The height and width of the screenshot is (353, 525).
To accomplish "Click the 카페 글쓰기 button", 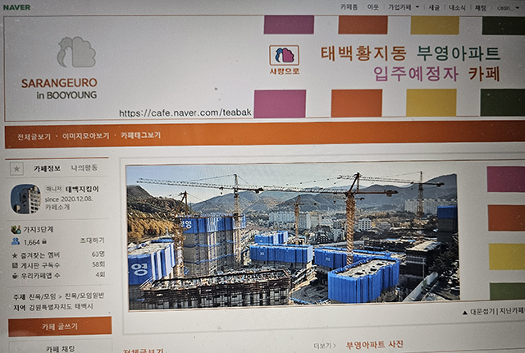I will (60, 327).
